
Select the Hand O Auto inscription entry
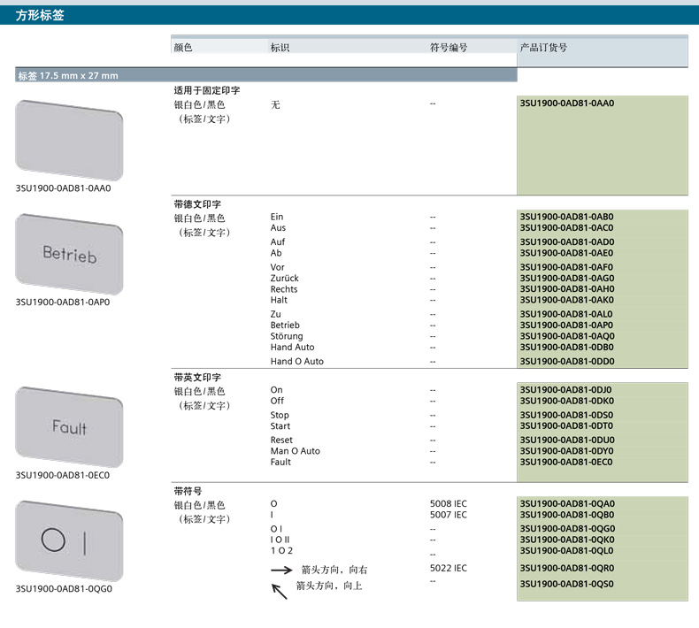[x=296, y=362]
